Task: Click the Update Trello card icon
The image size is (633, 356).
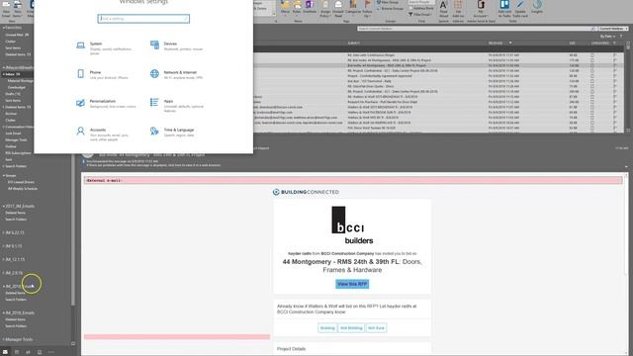Action: pyautogui.click(x=520, y=8)
